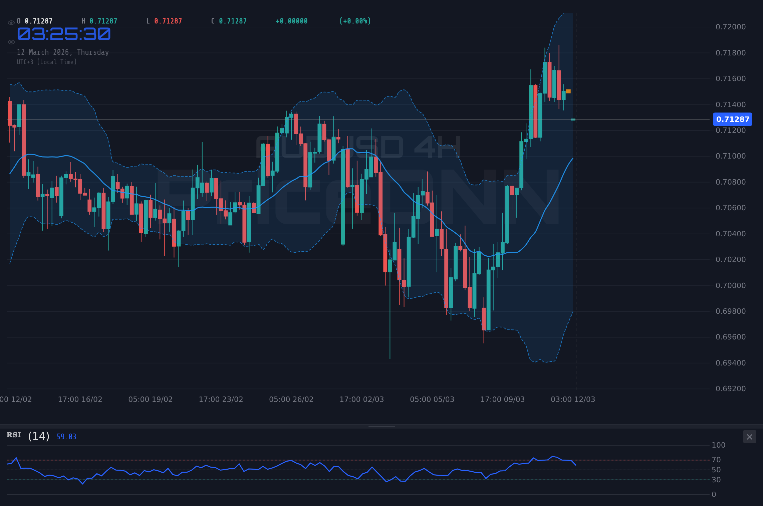This screenshot has height=506, width=763.
Task: Click the date text 12 March 2026, Thursday
Action: click(63, 52)
